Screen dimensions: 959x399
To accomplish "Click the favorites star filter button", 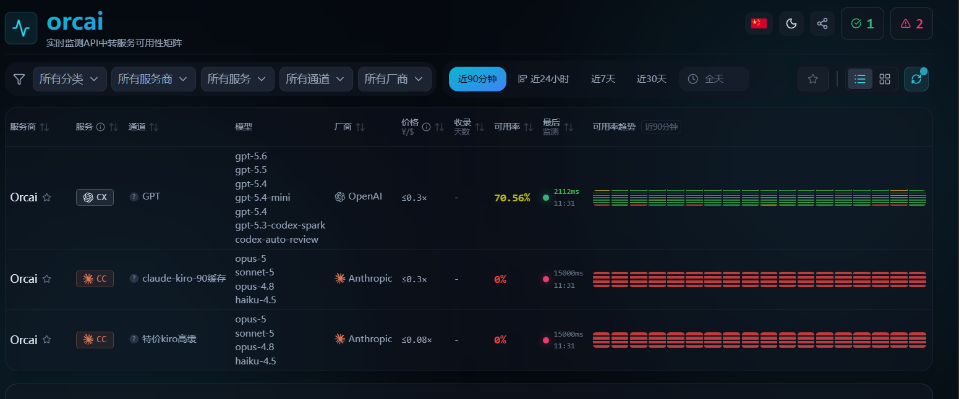I will tap(813, 79).
